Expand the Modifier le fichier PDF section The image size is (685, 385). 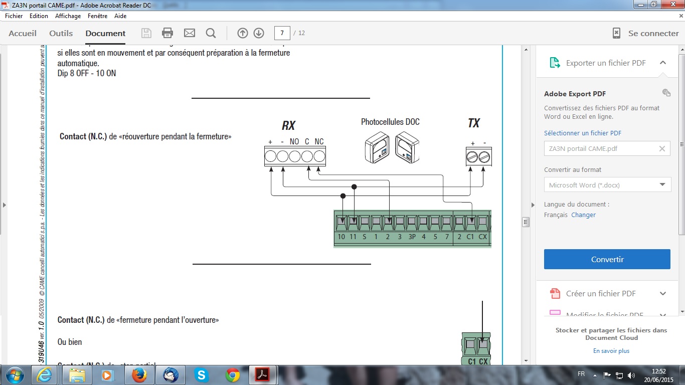click(x=662, y=315)
